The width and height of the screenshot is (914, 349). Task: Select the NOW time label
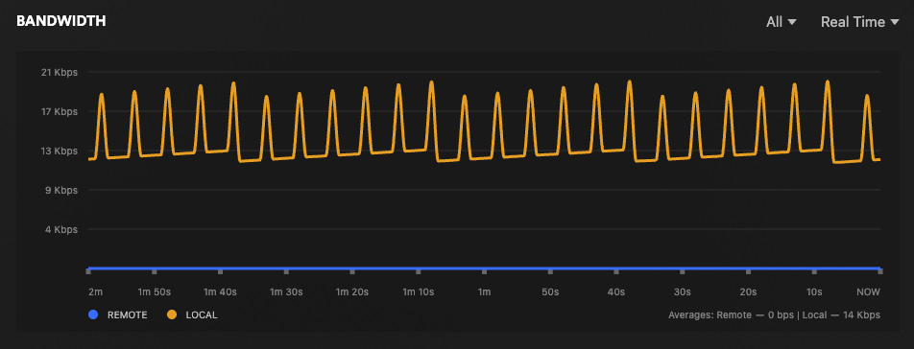(869, 291)
